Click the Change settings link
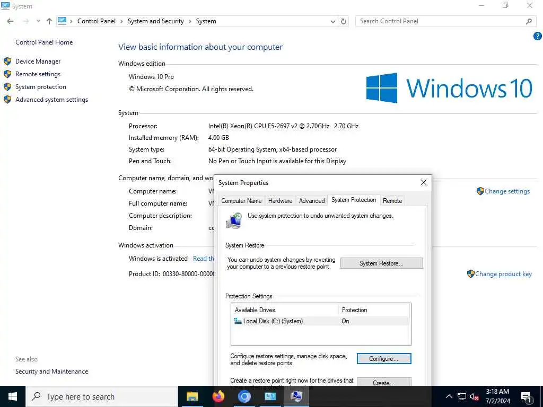This screenshot has width=543, height=407. tap(507, 191)
